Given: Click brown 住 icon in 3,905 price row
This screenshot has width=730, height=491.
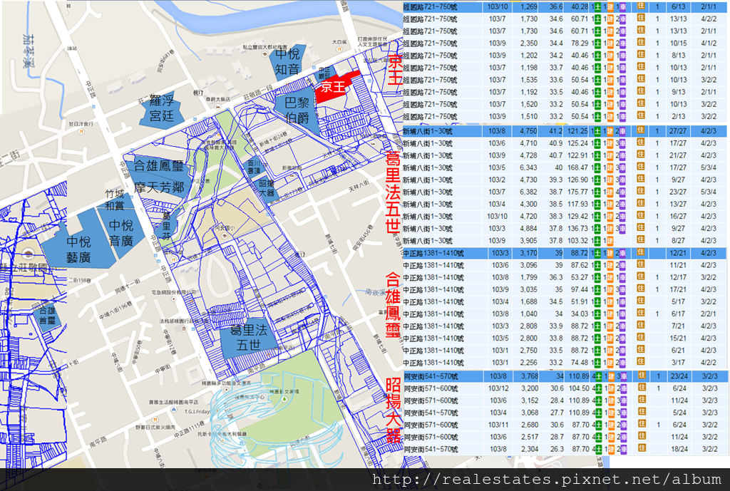Looking at the screenshot, I should click(x=641, y=240).
